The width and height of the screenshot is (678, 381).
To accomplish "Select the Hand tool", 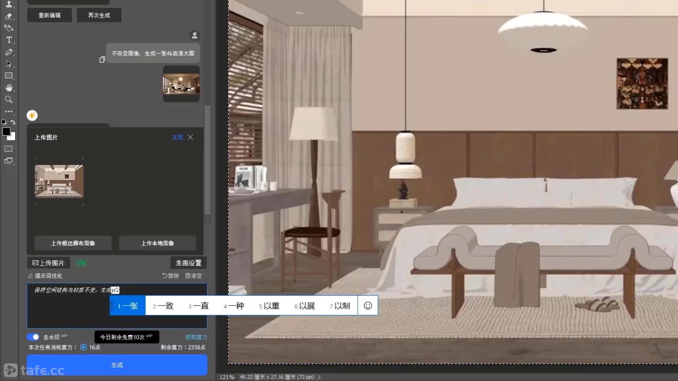I will pos(9,87).
